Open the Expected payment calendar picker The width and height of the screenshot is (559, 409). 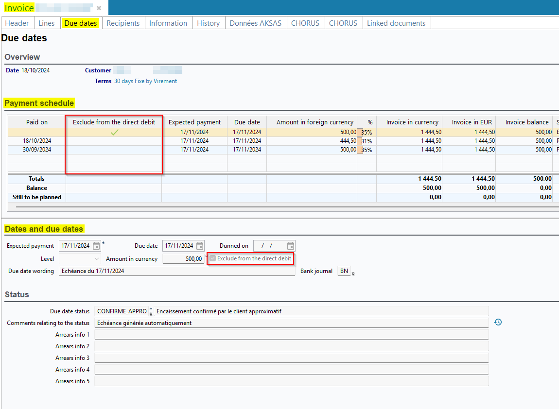pos(96,246)
